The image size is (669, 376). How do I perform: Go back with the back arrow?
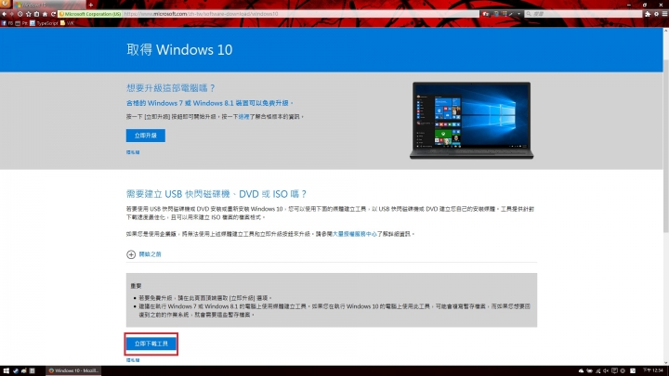click(5, 14)
